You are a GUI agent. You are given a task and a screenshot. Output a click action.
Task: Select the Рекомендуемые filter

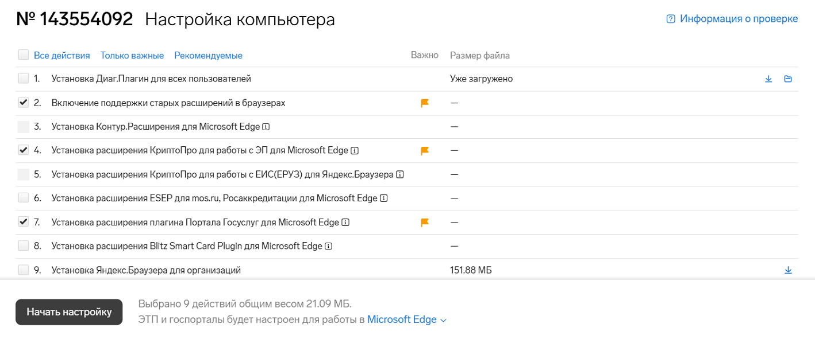(208, 56)
